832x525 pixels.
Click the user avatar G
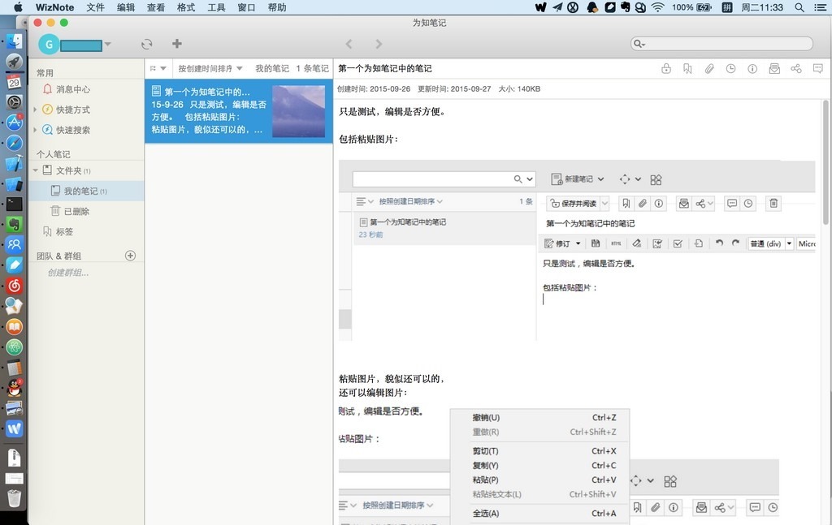[x=49, y=44]
